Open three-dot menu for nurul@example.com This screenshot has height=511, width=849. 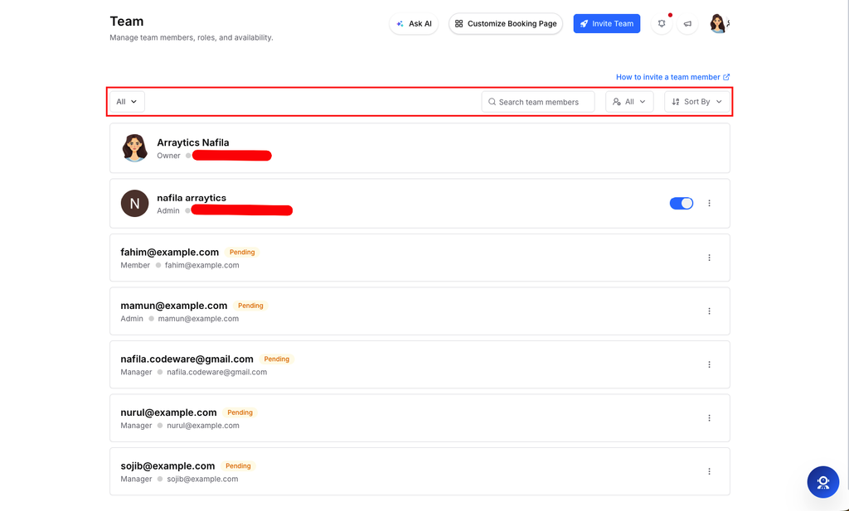coord(710,418)
